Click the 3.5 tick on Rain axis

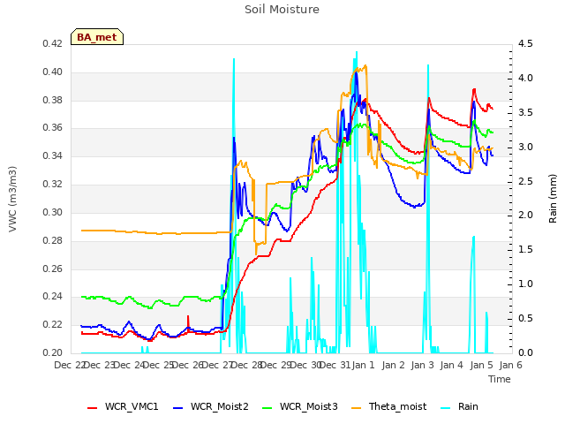[525, 112]
